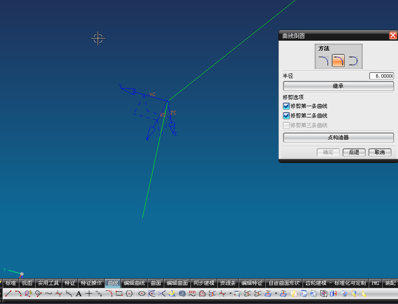Switch to the PMI toolbar tab
The image size is (398, 304).
point(375,283)
